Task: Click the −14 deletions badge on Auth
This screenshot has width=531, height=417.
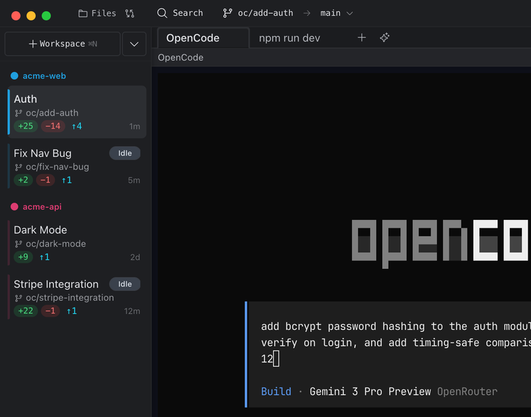Action: pos(53,126)
